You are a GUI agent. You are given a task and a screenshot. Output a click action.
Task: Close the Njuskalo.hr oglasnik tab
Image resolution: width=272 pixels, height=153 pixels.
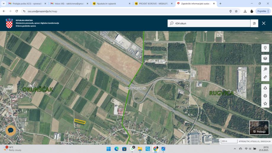click(129, 4)
